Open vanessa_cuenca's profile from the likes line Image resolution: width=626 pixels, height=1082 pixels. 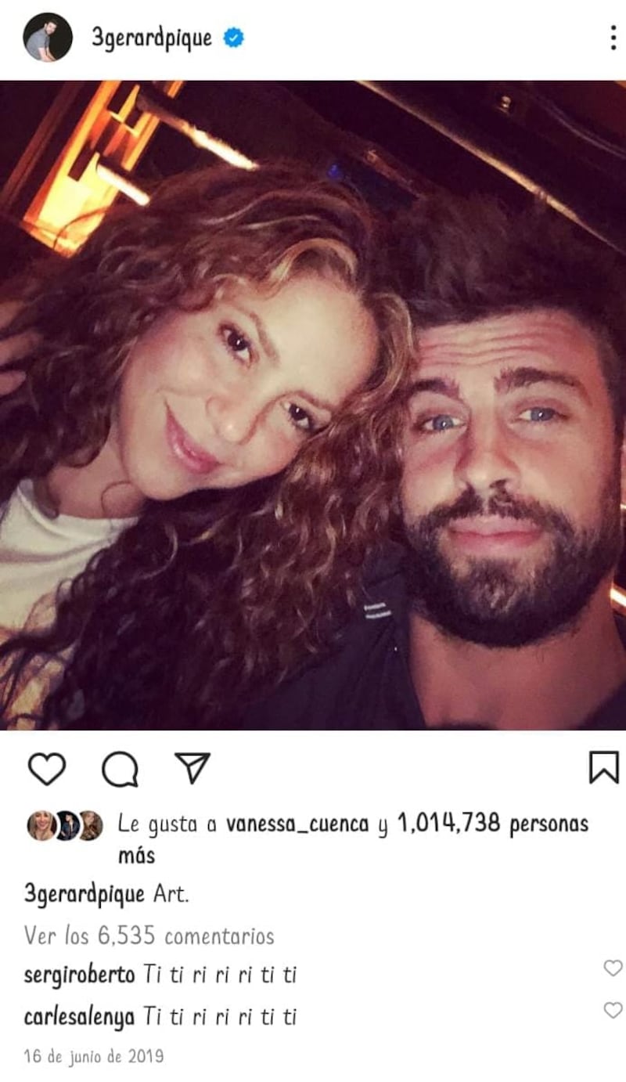click(297, 824)
